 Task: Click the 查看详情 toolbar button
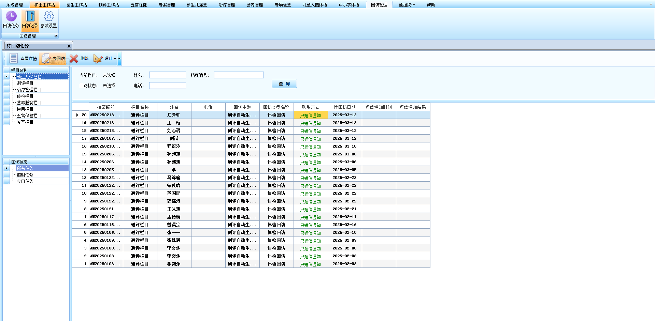click(23, 59)
